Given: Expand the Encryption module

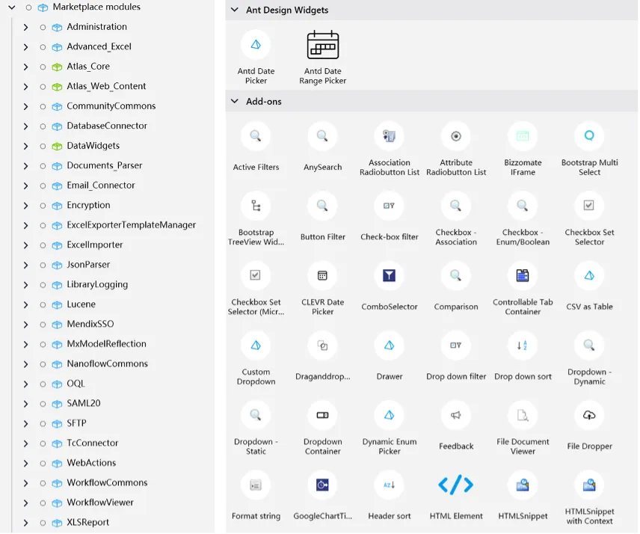Looking at the screenshot, I should (25, 206).
